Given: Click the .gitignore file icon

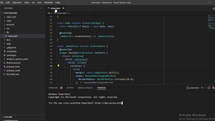Looking at the screenshot, I should point(4,47).
